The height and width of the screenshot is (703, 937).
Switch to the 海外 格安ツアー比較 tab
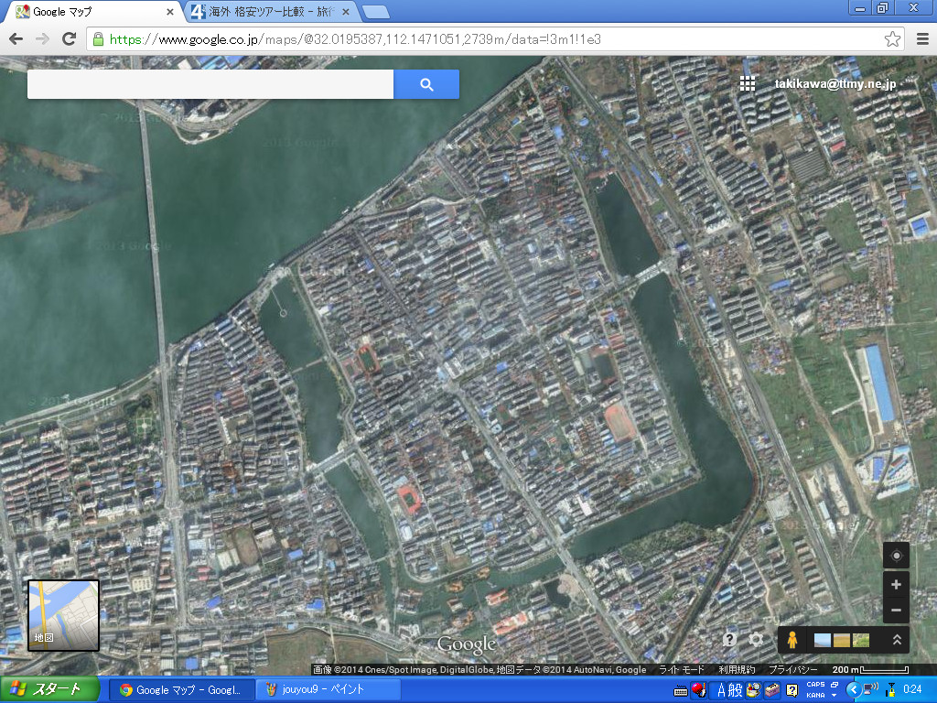point(271,12)
